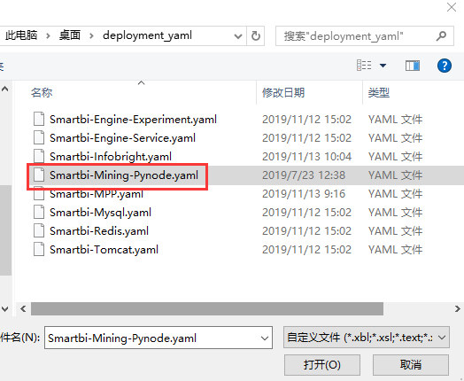Click the 打开(O) button

tap(322, 365)
